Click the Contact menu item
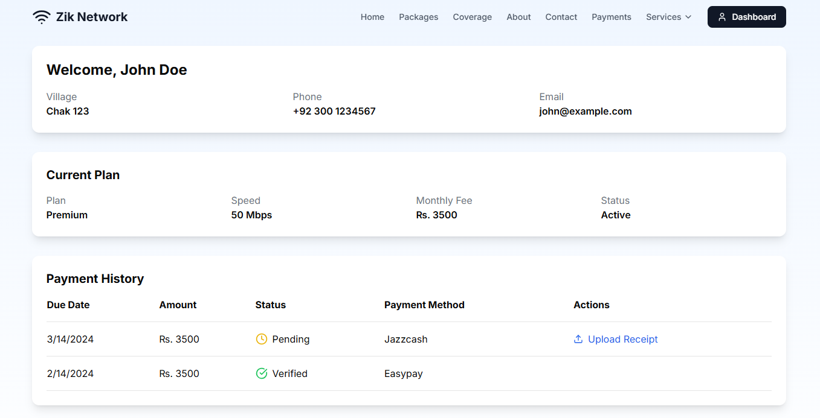This screenshot has height=418, width=820. [x=561, y=17]
